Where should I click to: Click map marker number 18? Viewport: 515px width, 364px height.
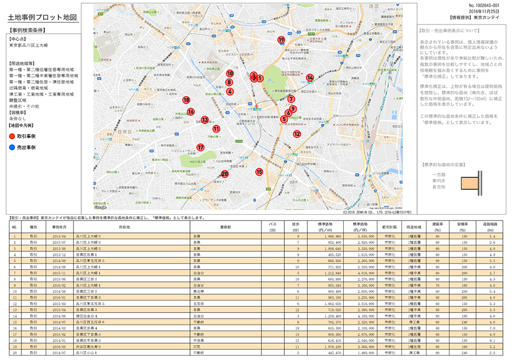[x=186, y=100]
